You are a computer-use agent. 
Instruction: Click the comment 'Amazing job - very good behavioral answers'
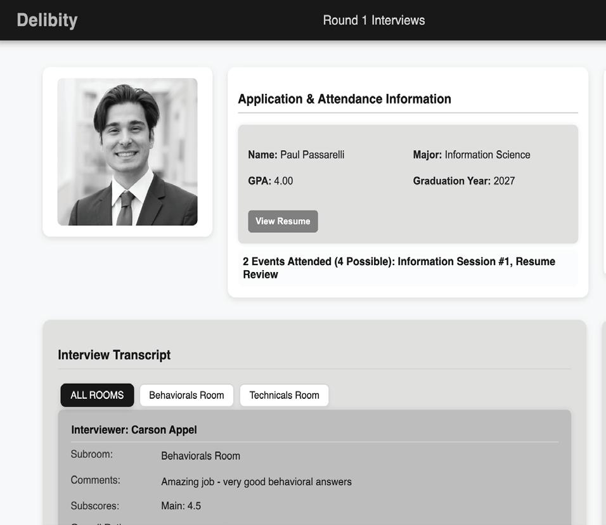(x=256, y=482)
